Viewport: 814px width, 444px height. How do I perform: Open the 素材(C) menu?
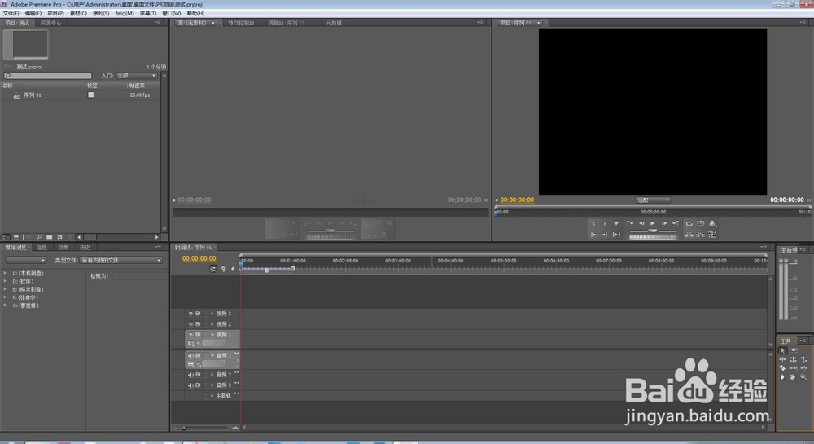[78, 14]
